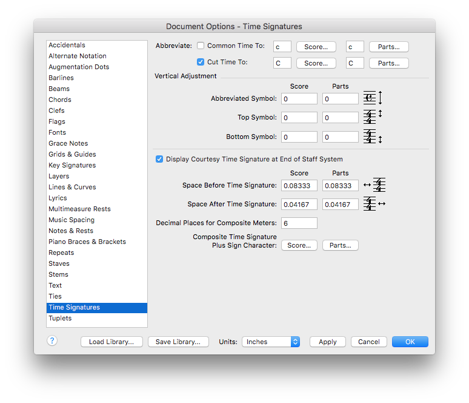Click Bottom Symbol Parts field

click(x=341, y=137)
